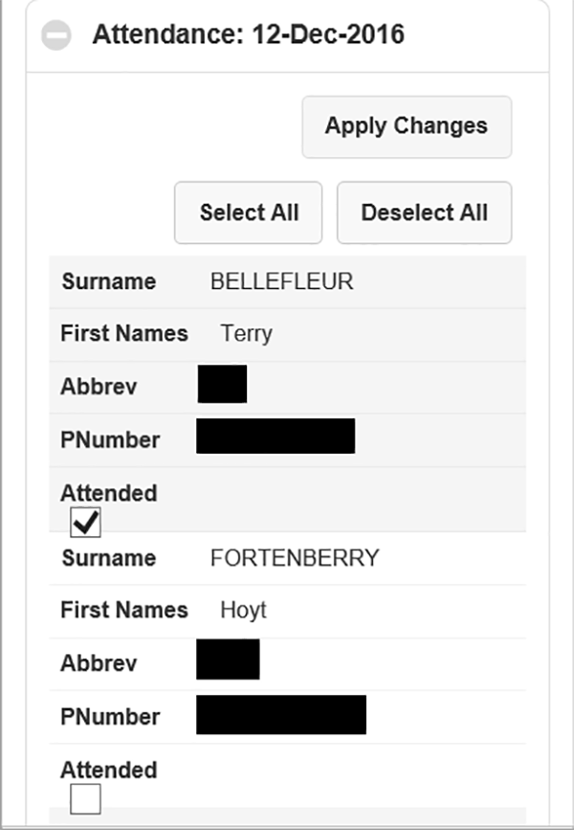Click the redacted PNumber value for Bellefleur
Viewport: 574px width, 830px height.
276,437
